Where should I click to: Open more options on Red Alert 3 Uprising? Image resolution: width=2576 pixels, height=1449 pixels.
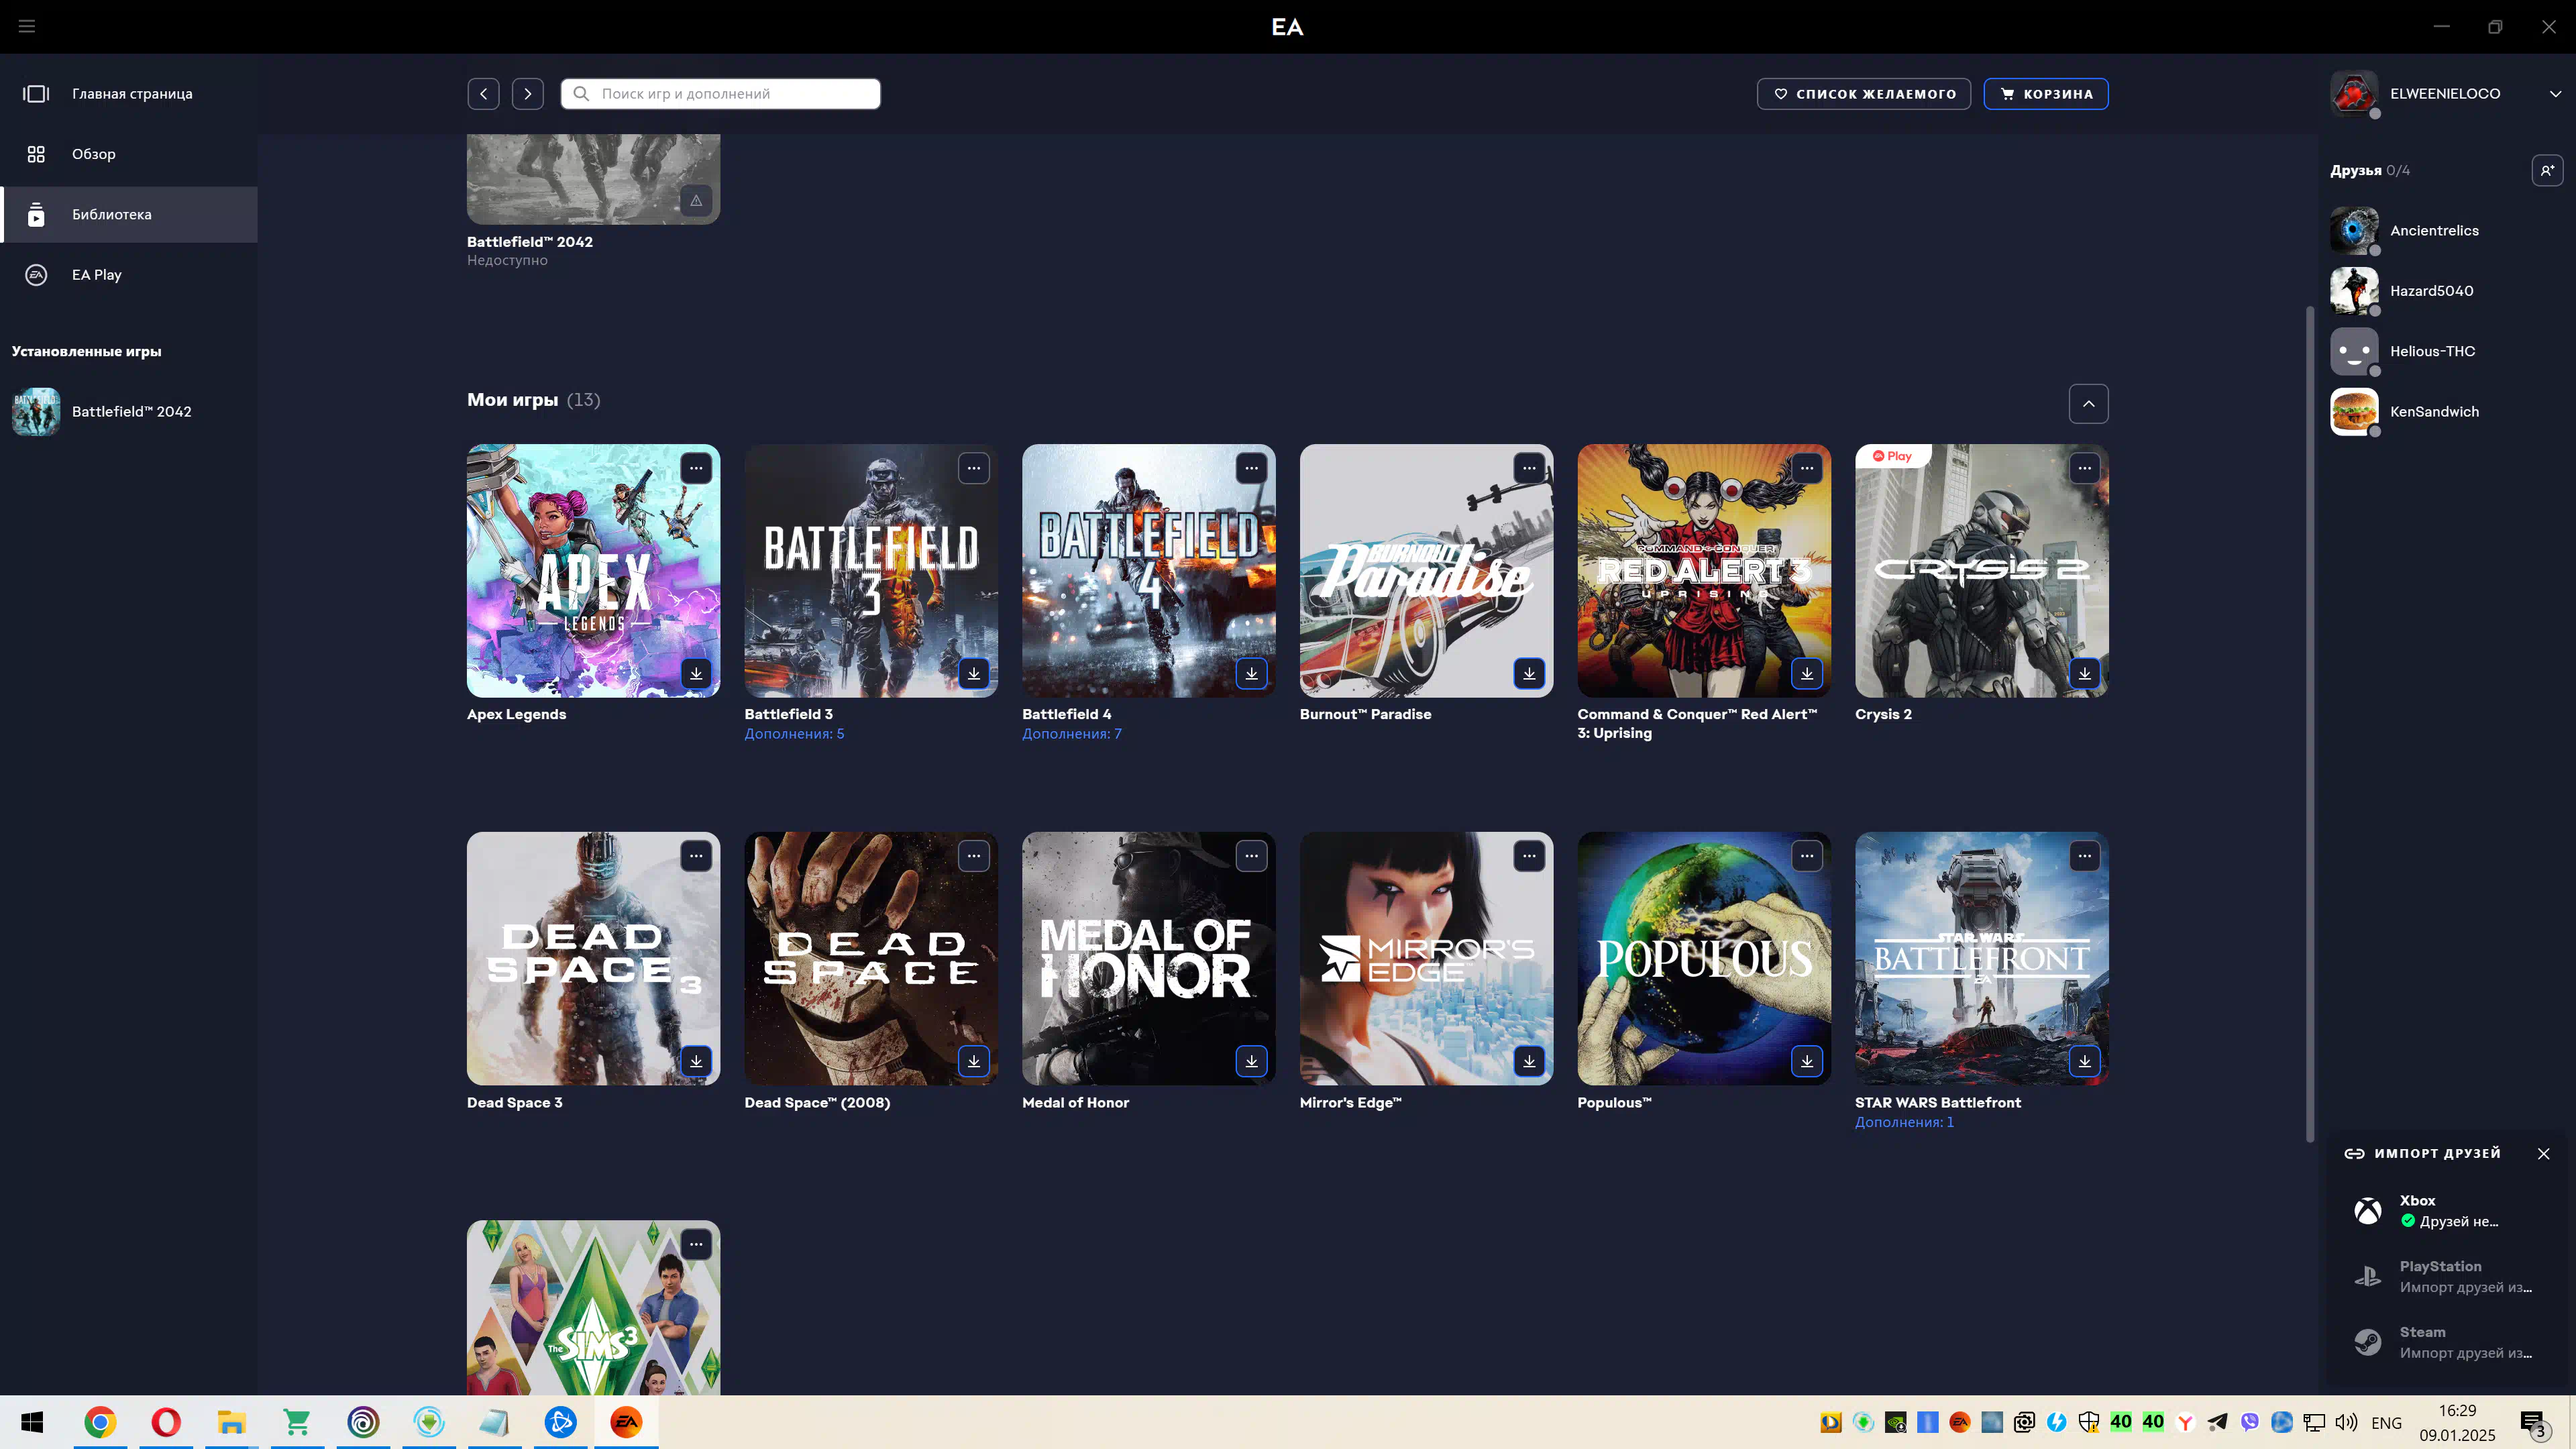(1807, 468)
